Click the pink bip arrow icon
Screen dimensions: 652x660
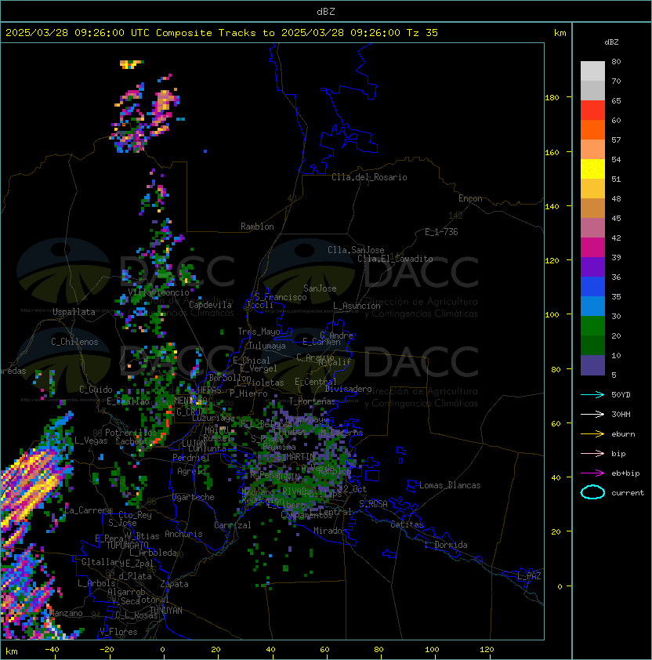[592, 453]
